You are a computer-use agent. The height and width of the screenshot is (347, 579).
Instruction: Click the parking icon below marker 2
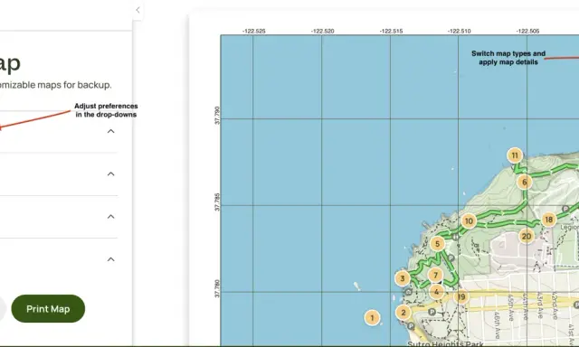(411, 326)
